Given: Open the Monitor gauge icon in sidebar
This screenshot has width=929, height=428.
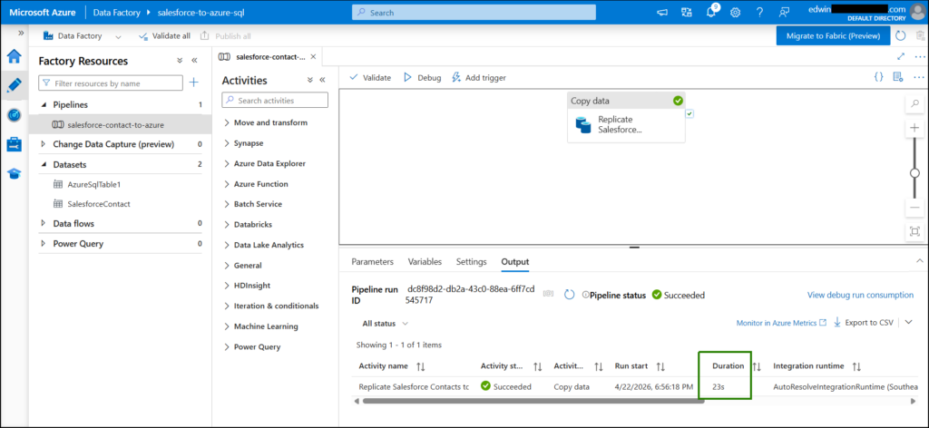Looking at the screenshot, I should pyautogui.click(x=15, y=115).
